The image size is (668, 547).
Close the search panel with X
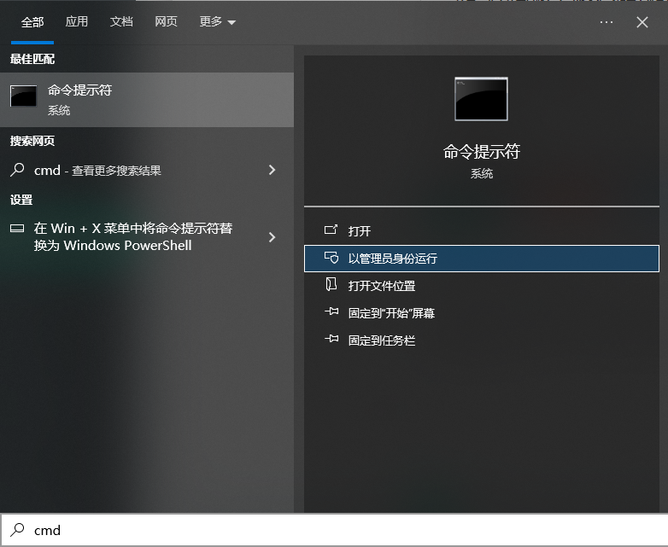pyautogui.click(x=642, y=22)
